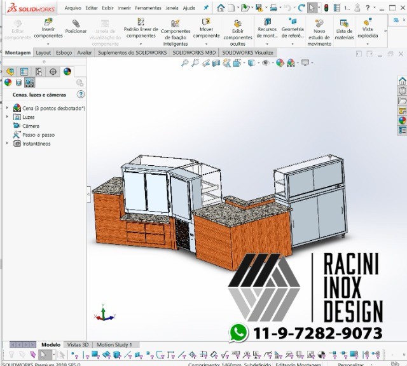Screen dimensions: 407x366
Task: Open dropdown under Recursos de mont...
Action: point(267,44)
